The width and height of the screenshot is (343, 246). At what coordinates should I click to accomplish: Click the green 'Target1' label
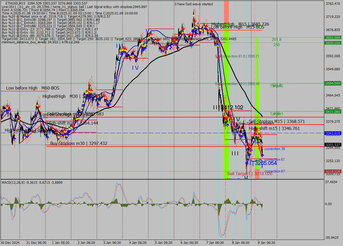[277, 114]
